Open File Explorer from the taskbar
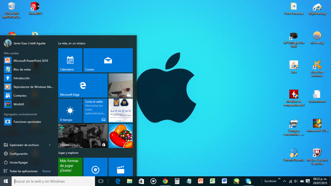Screen dimensions: 331x186 (x=130, y=181)
